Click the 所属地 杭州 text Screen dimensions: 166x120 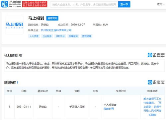click(100, 25)
